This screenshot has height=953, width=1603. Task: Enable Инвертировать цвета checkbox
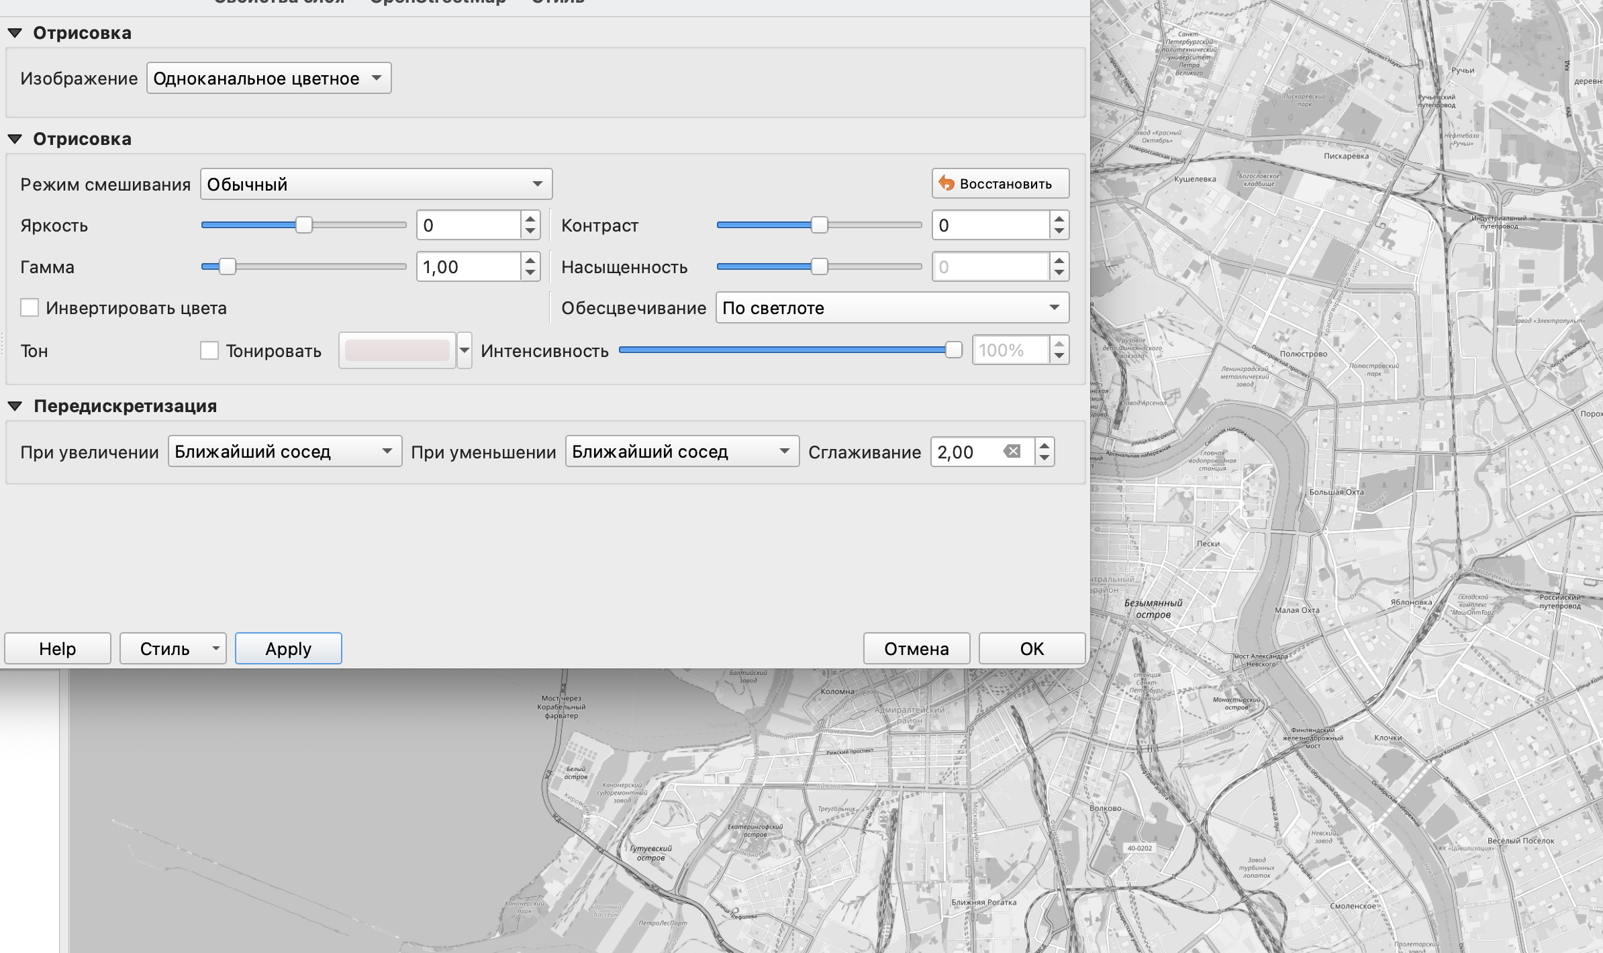30,308
